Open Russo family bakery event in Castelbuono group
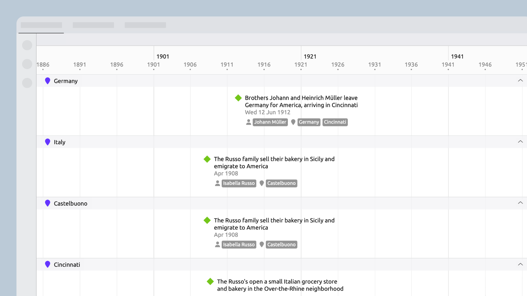This screenshot has height=296, width=527. point(274,224)
